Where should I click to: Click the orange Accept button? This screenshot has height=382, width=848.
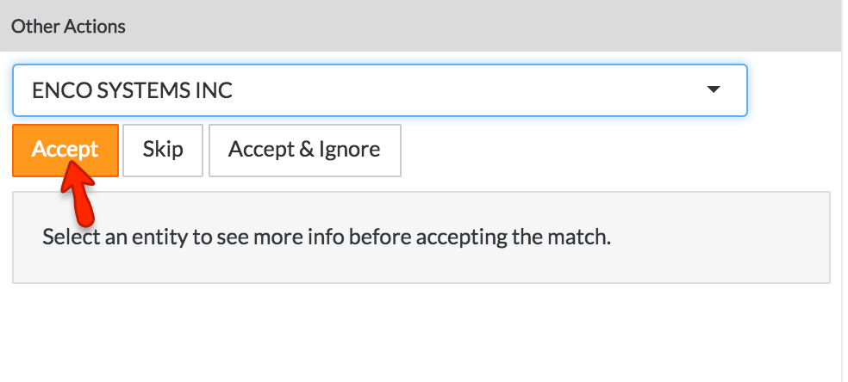click(65, 150)
